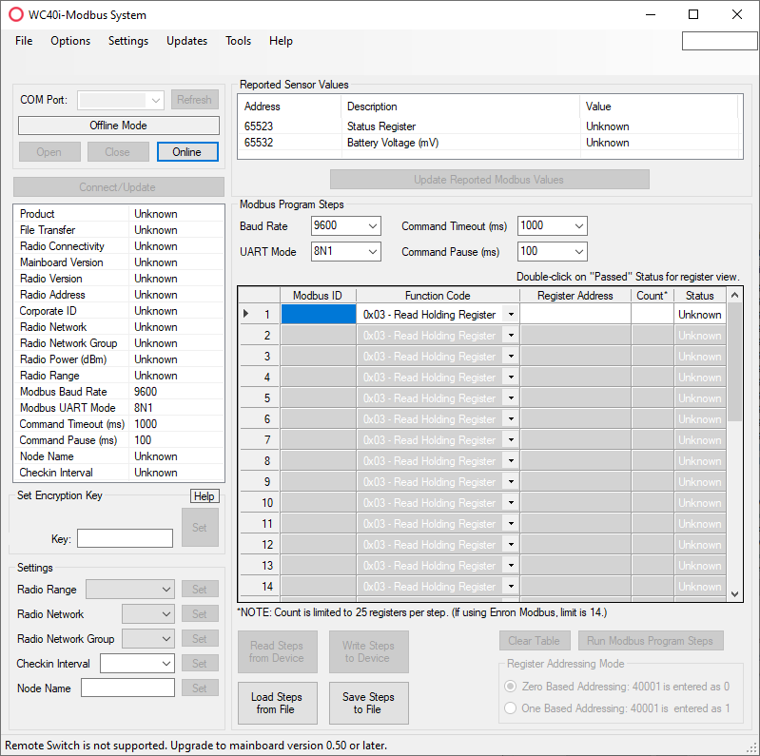This screenshot has width=760, height=756.
Task: Click the row 1 selector arrow in table
Action: 247,314
